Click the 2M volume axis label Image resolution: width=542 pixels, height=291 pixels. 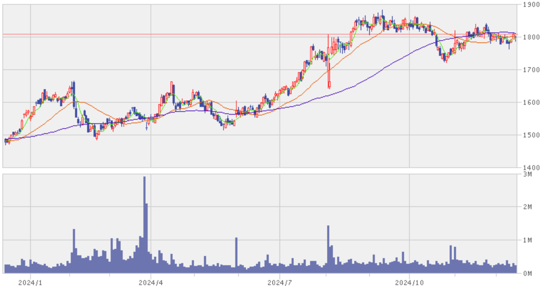[x=527, y=207]
